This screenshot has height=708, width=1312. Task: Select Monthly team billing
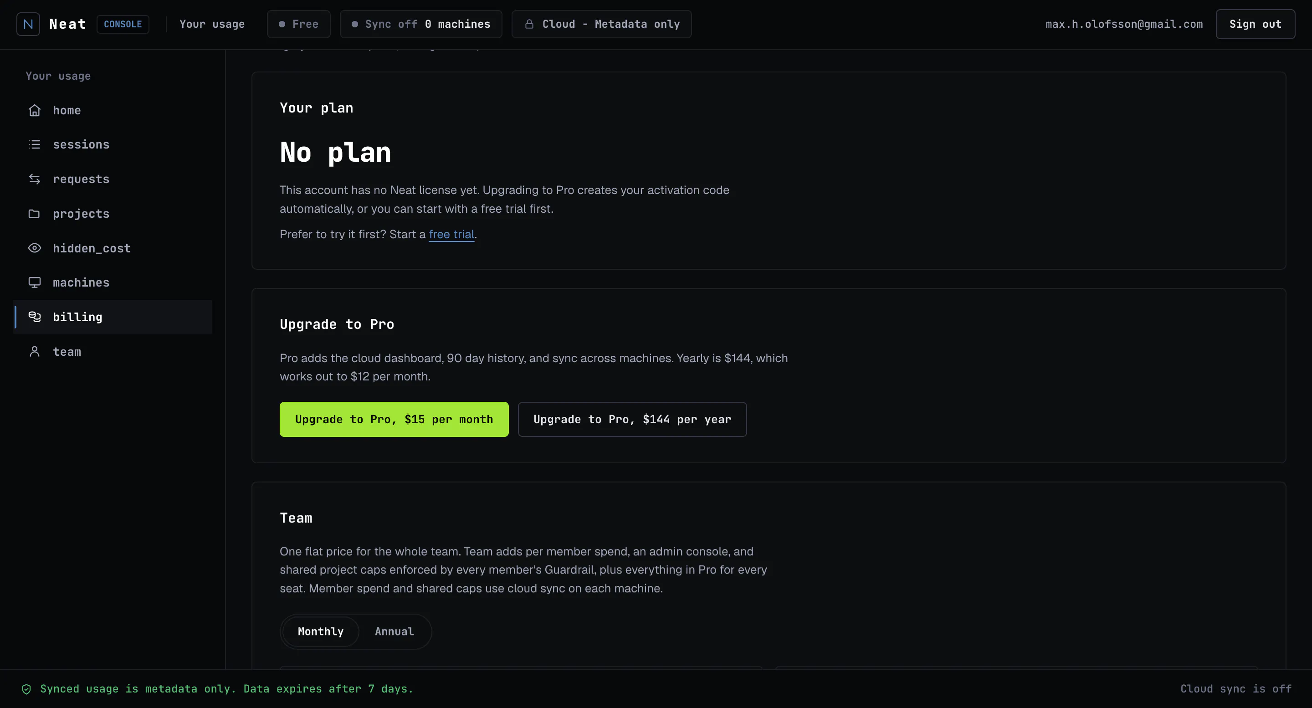pos(320,631)
